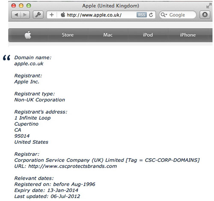This screenshot has width=214, height=201.
Task: Add bookmark with the plus button
Action: click(x=52, y=15)
